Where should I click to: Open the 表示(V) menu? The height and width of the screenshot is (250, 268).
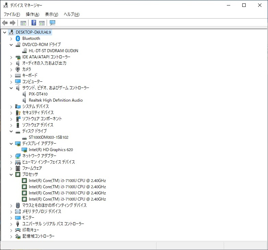[x=51, y=14]
